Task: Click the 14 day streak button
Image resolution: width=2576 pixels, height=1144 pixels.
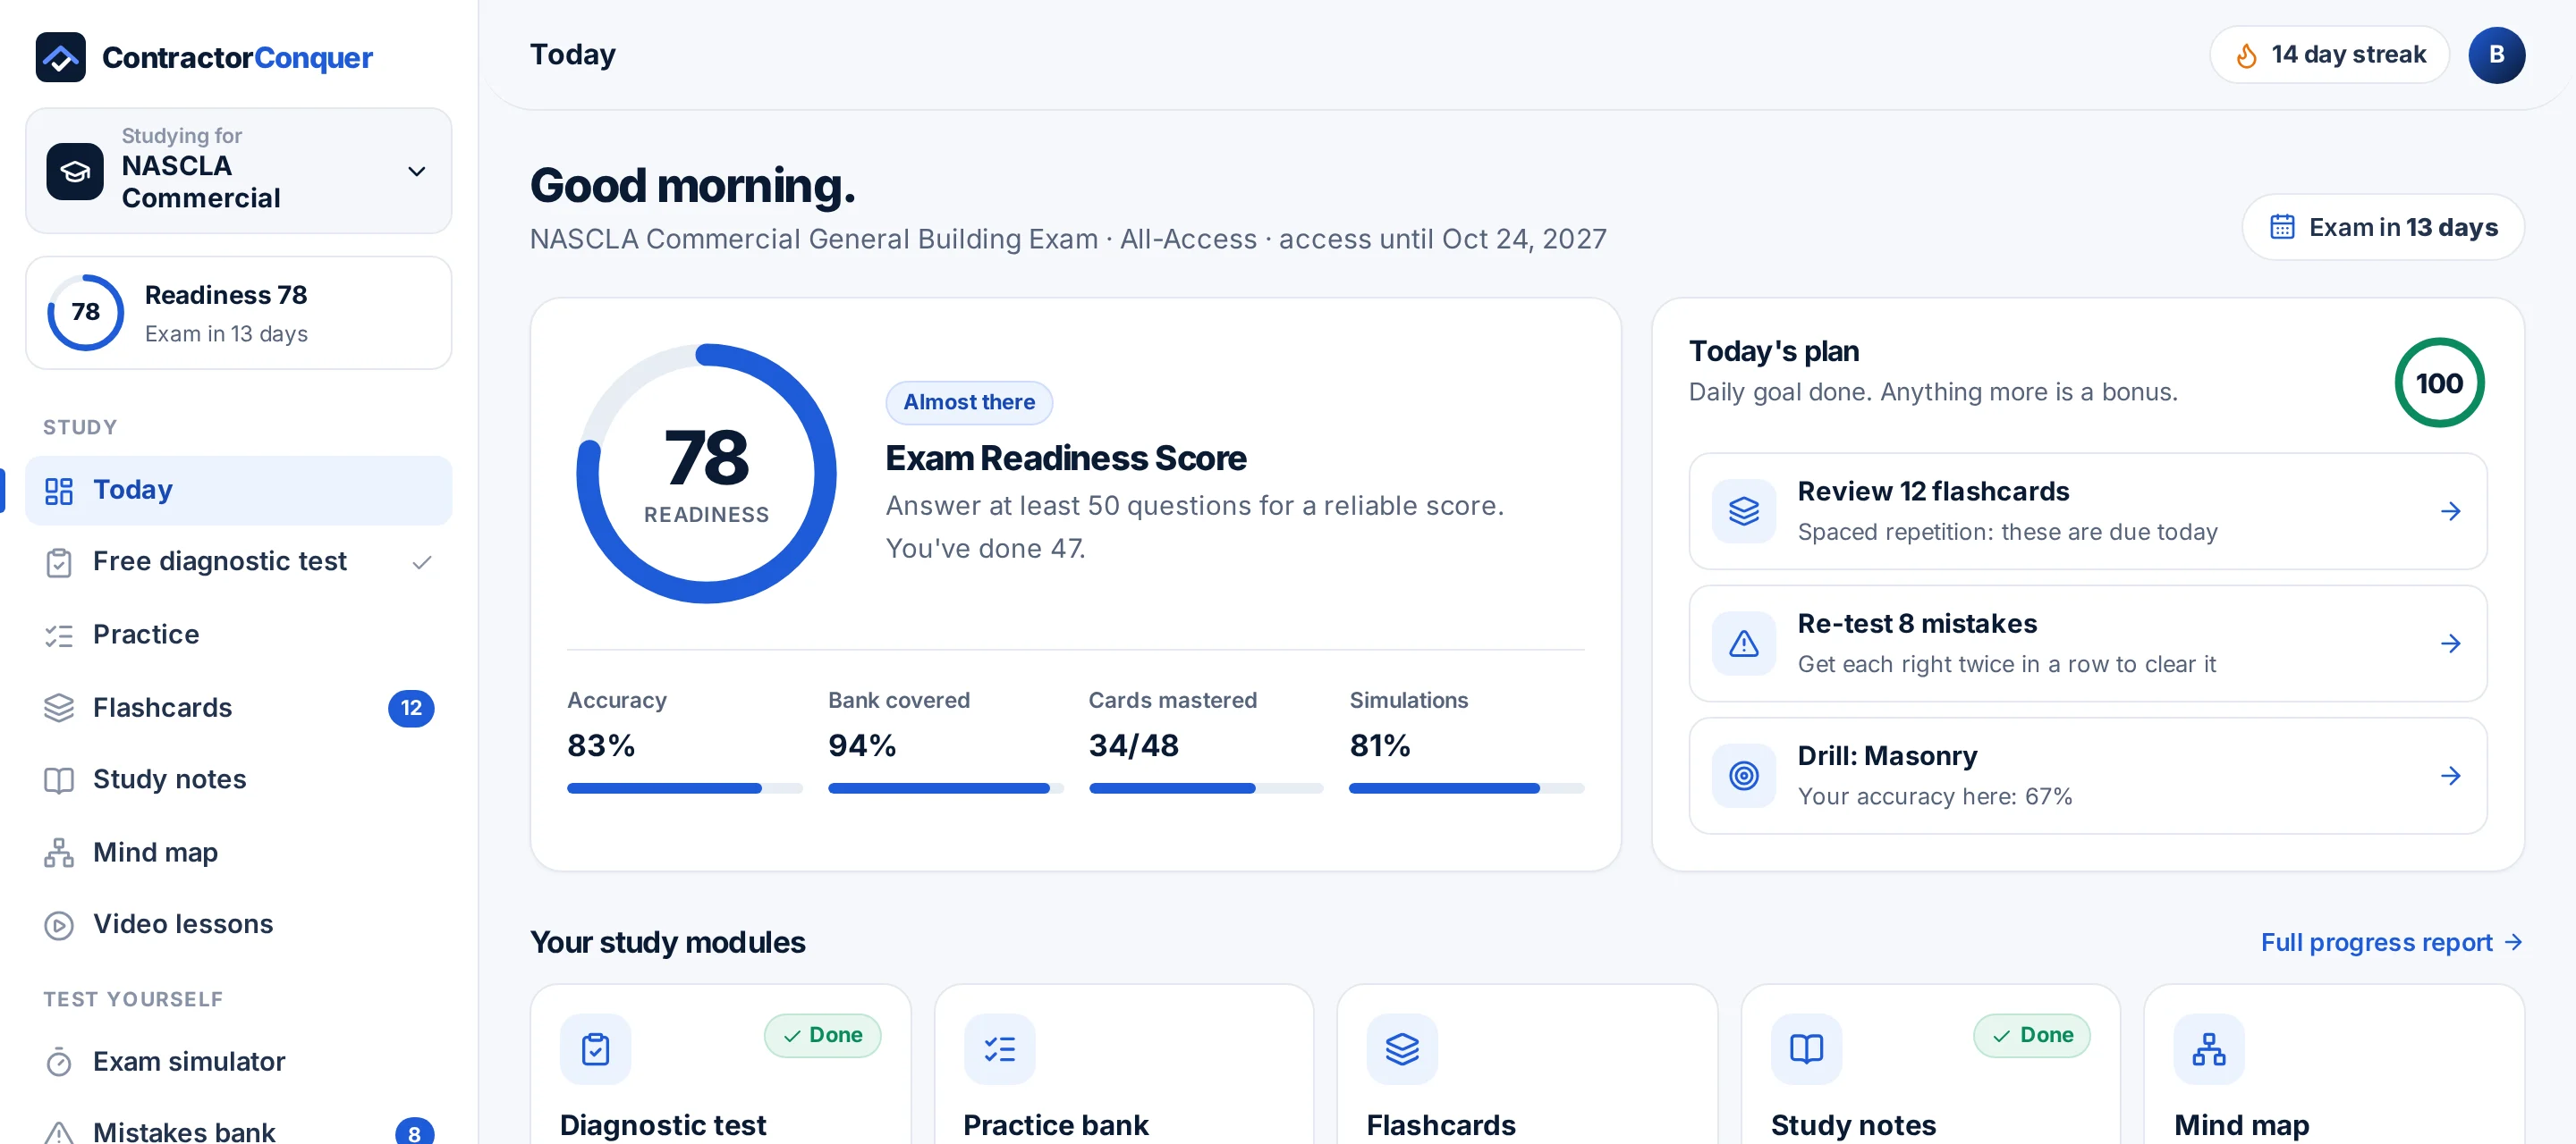Action: (x=2329, y=55)
